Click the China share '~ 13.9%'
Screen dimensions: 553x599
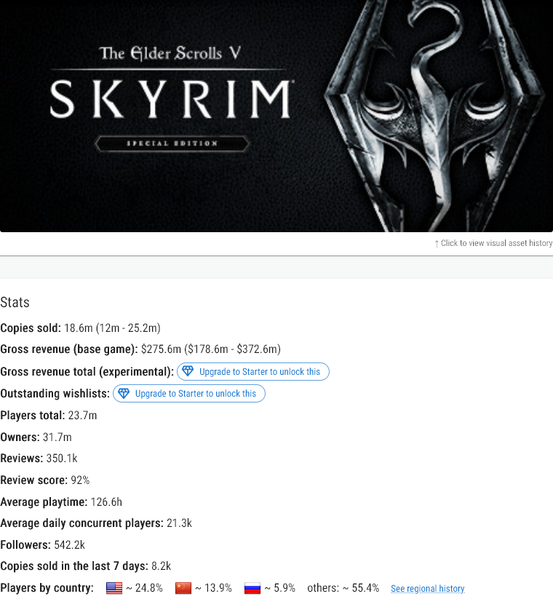213,588
